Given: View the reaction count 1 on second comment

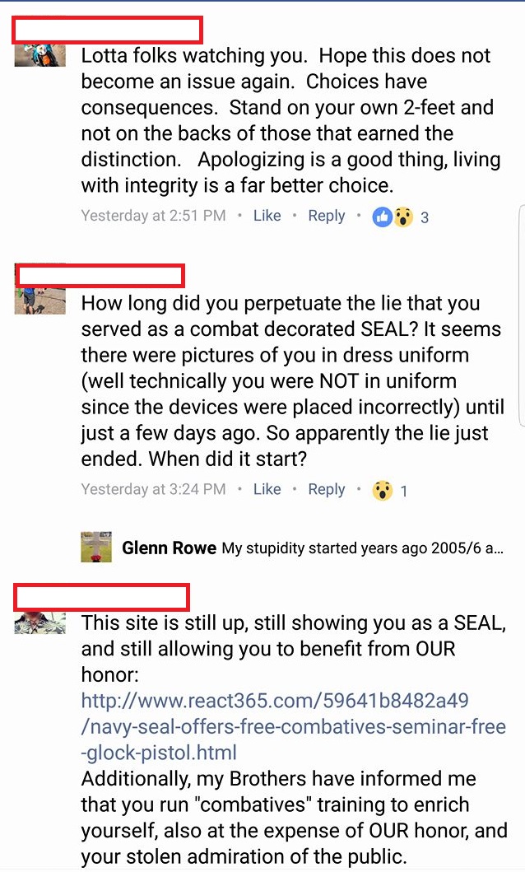Looking at the screenshot, I should [x=404, y=491].
